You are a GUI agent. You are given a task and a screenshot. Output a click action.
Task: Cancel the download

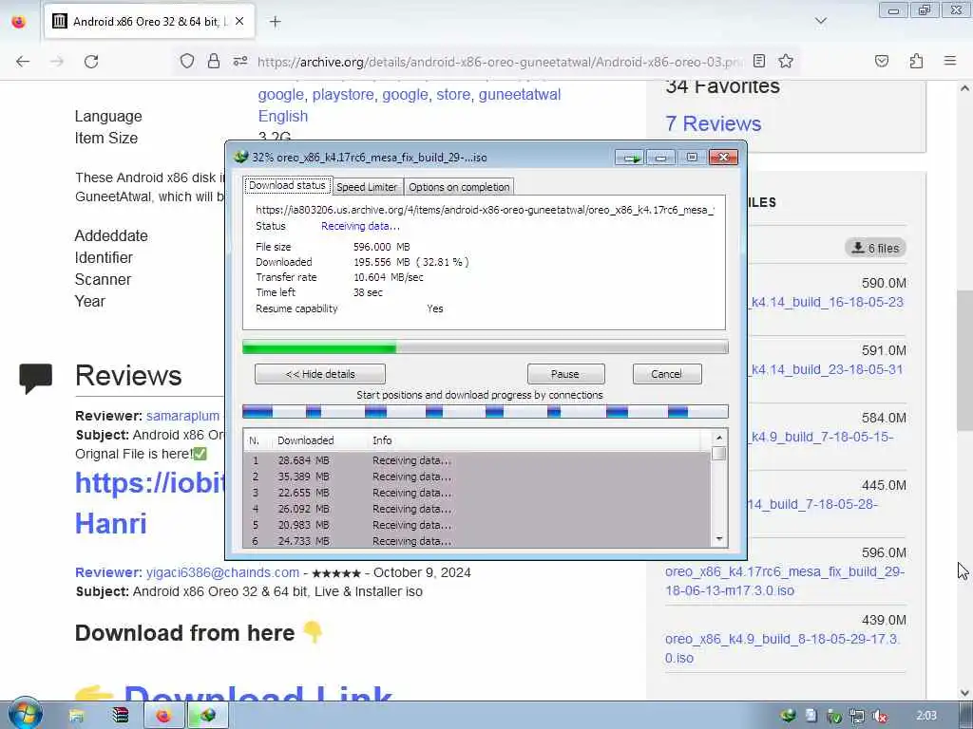click(667, 374)
